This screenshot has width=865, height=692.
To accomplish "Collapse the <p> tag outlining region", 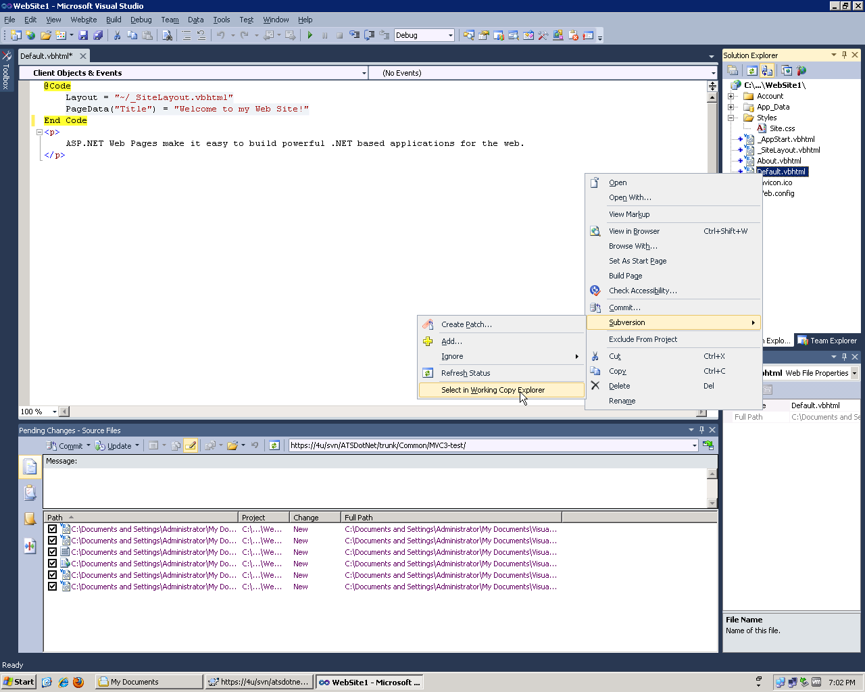I will 39,132.
